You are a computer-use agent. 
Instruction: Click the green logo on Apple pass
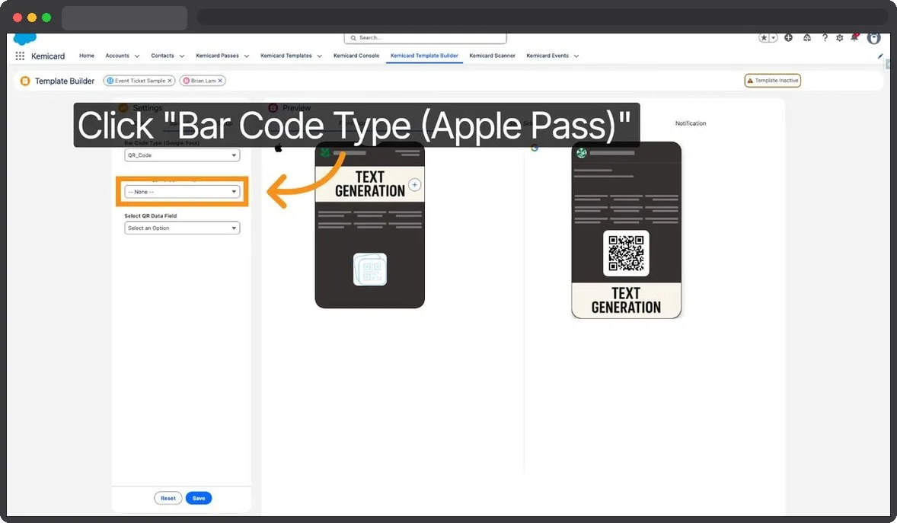click(325, 153)
